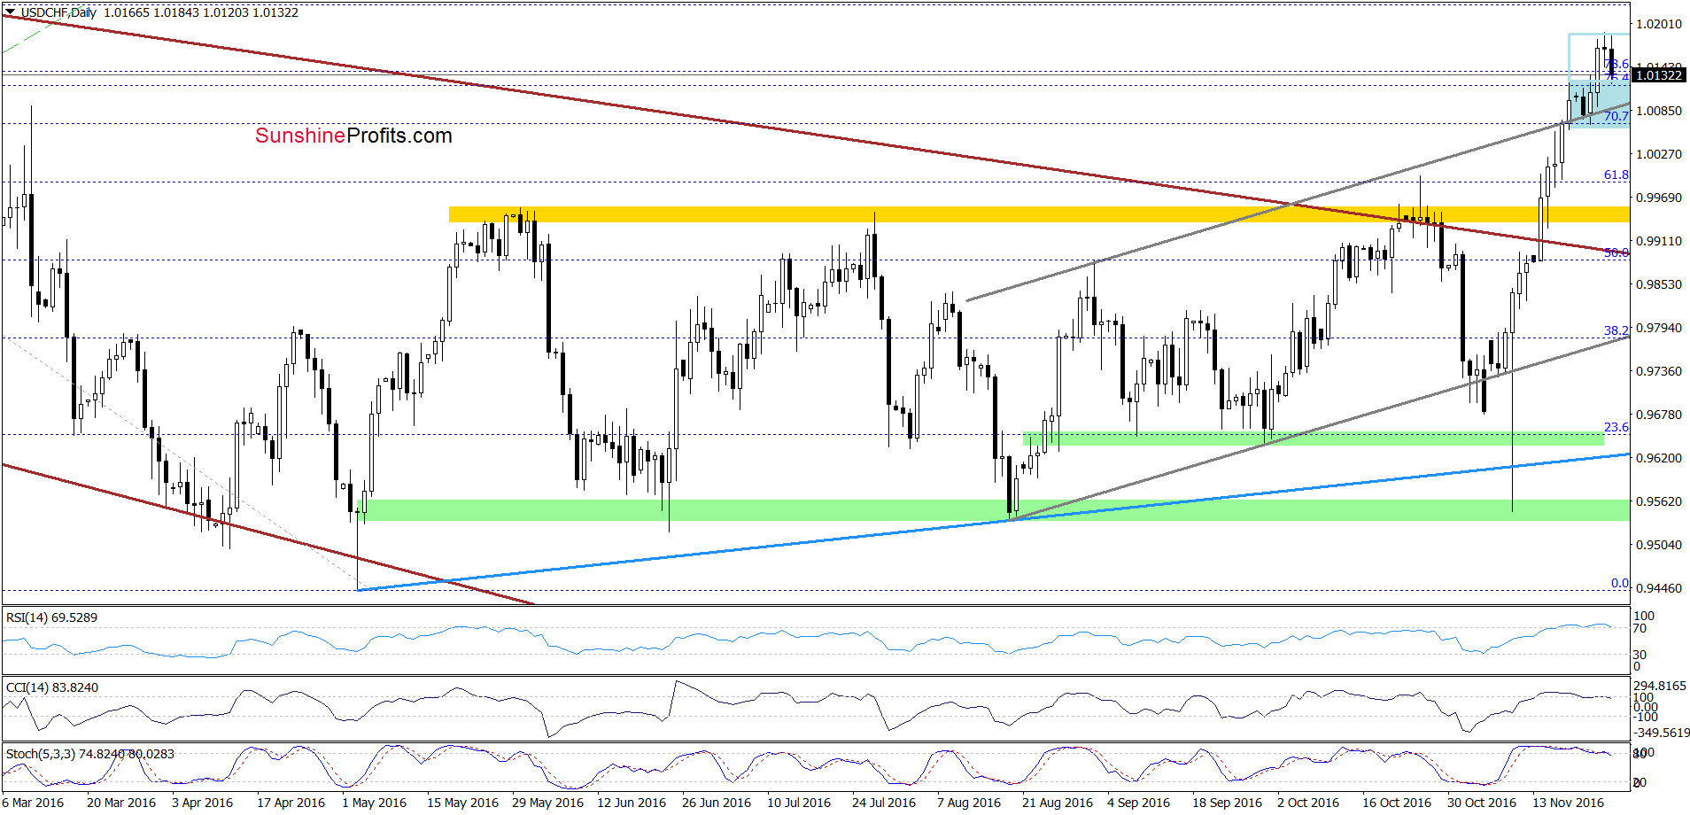
Task: Click the 20 Mar 2016 date label
Action: click(121, 803)
